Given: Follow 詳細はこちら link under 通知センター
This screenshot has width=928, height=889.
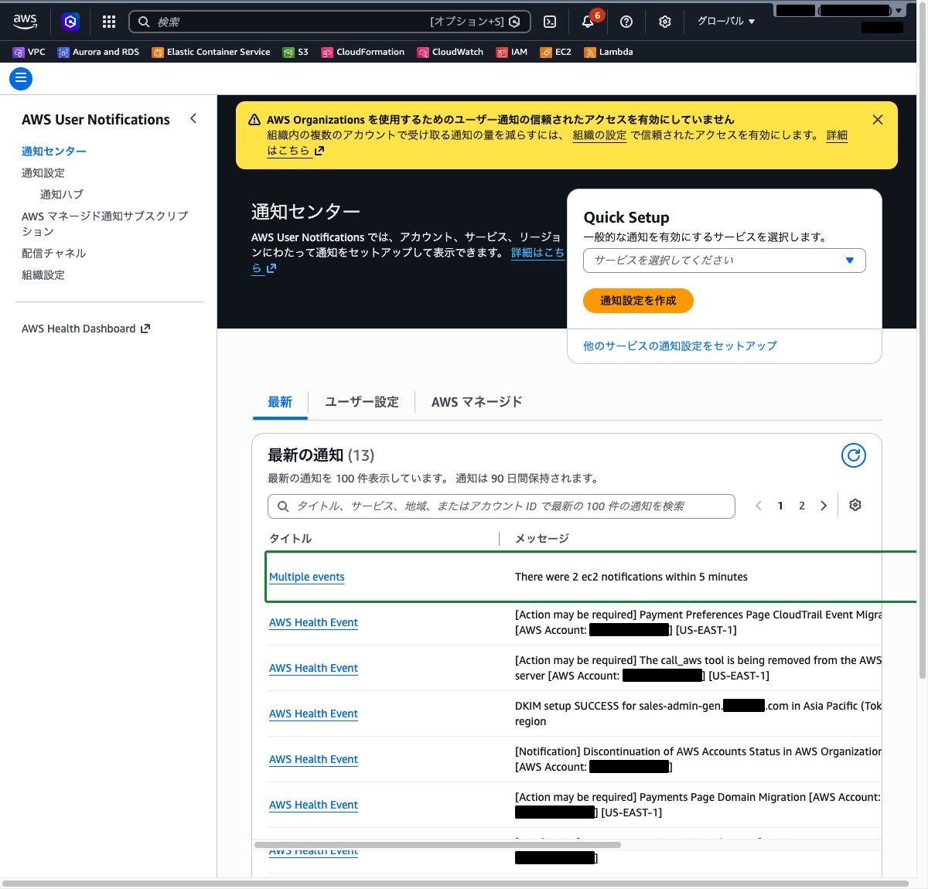Looking at the screenshot, I should point(537,253).
